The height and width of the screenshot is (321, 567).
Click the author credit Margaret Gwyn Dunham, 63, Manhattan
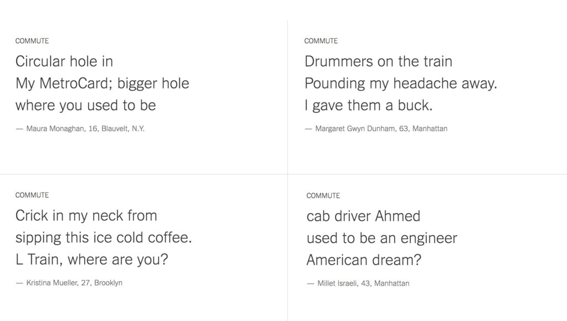376,129
